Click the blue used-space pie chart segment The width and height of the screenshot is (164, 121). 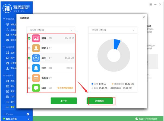point(116,44)
